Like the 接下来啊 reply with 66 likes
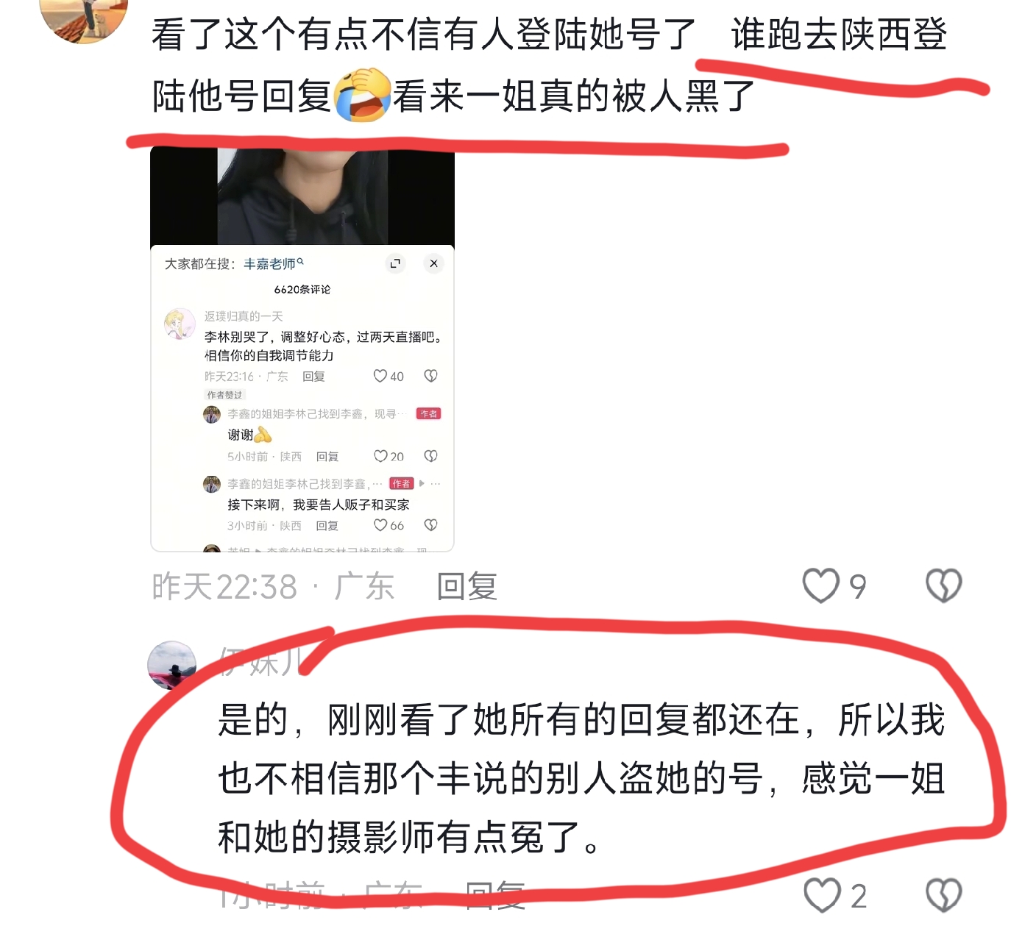1011x937 pixels. (x=380, y=525)
